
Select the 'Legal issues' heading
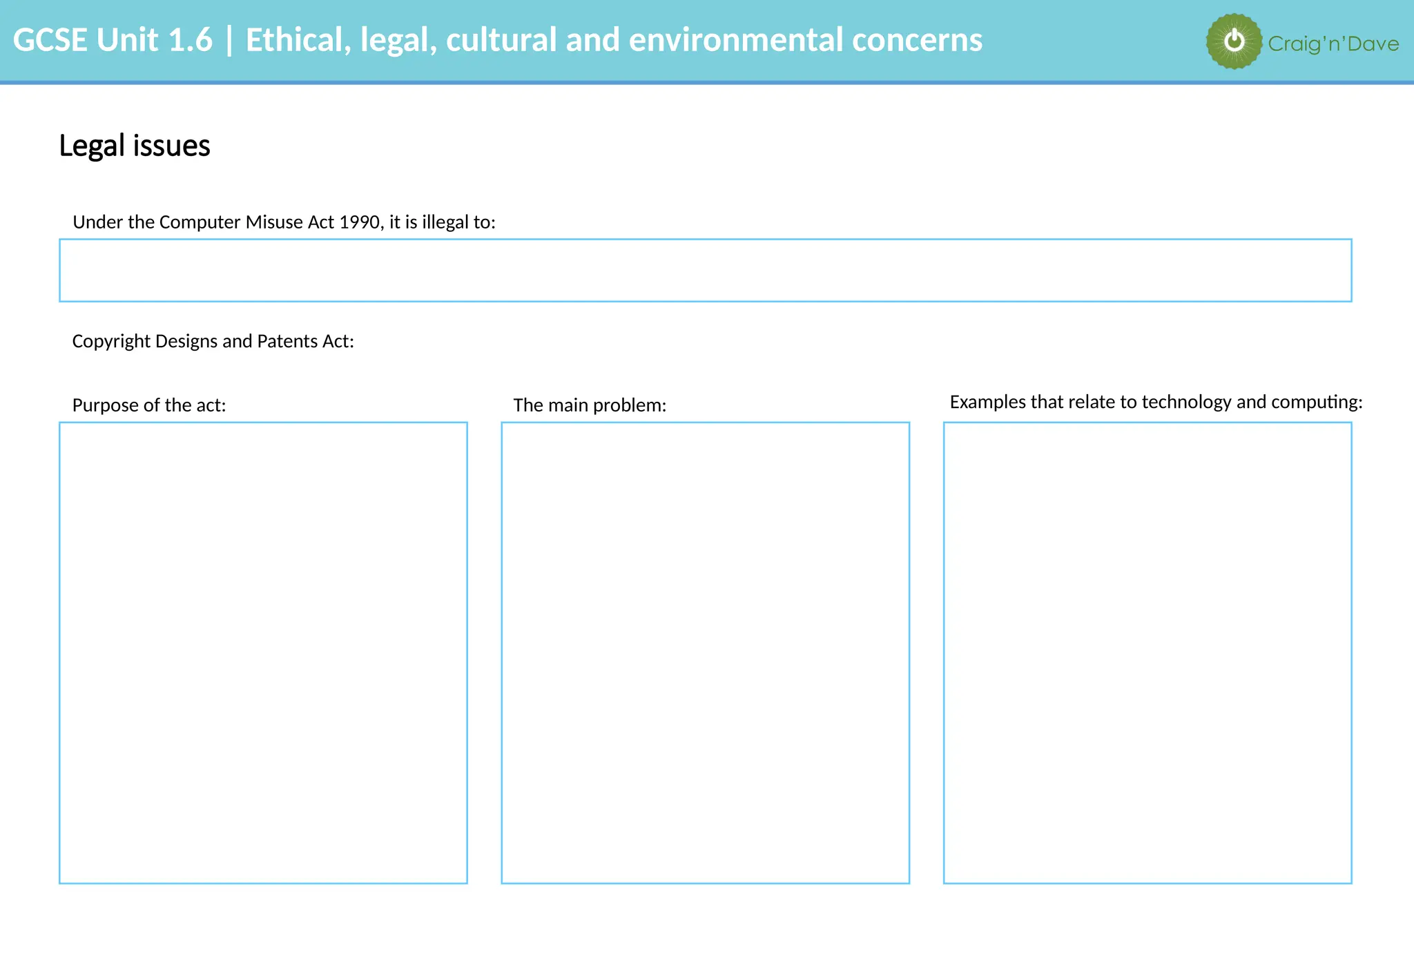(x=135, y=146)
